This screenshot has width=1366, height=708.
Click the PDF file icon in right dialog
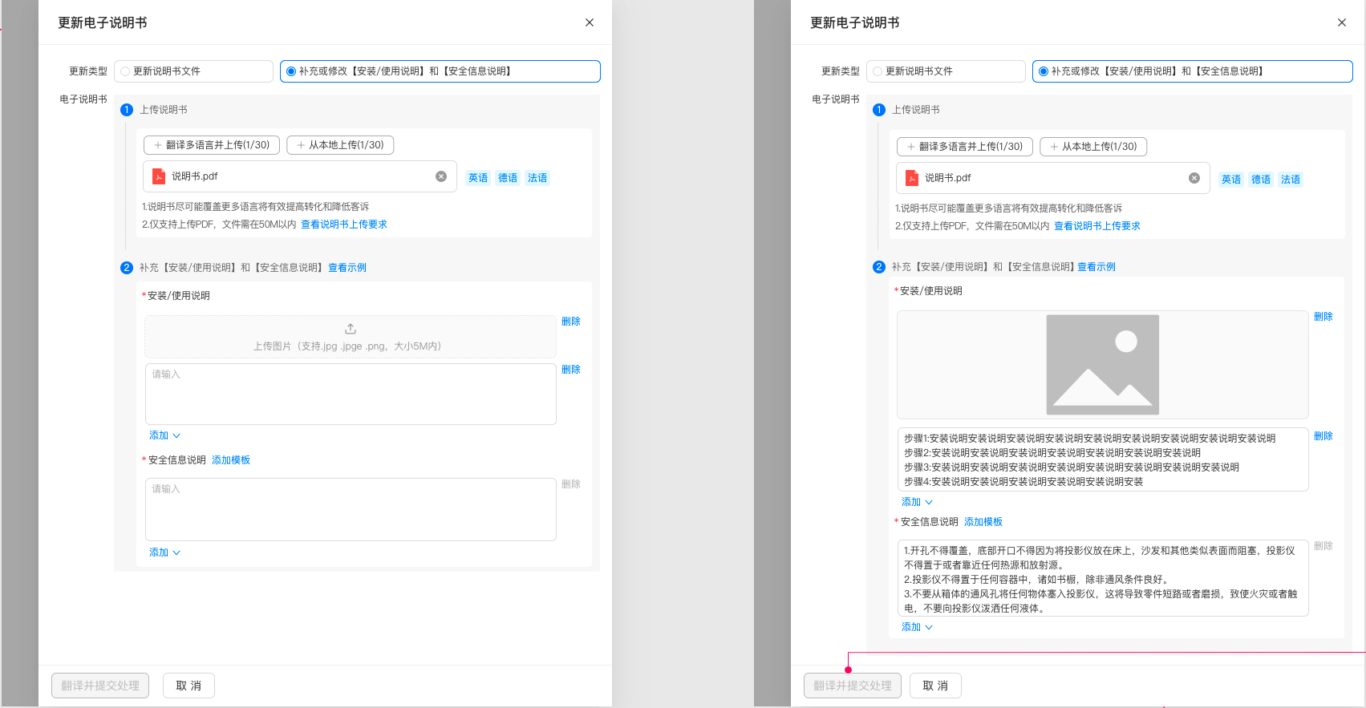pyautogui.click(x=911, y=178)
